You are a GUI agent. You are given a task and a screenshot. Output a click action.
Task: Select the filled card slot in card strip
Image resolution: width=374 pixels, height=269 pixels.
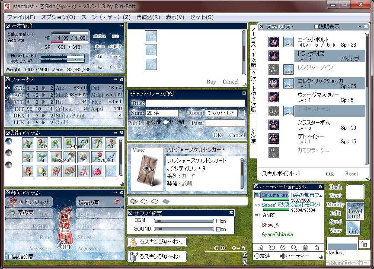pyautogui.click(x=134, y=202)
